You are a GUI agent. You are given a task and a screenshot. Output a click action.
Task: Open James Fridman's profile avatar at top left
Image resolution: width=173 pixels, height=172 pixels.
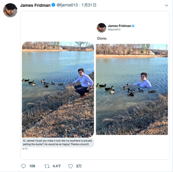[x=10, y=10]
